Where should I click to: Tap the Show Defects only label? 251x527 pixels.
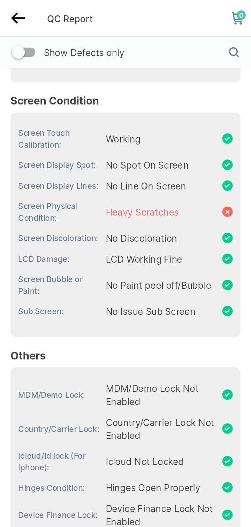84,53
